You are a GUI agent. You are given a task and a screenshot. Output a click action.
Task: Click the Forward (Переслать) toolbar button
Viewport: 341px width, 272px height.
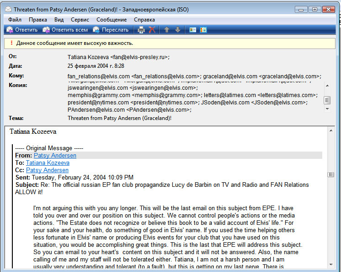point(111,30)
